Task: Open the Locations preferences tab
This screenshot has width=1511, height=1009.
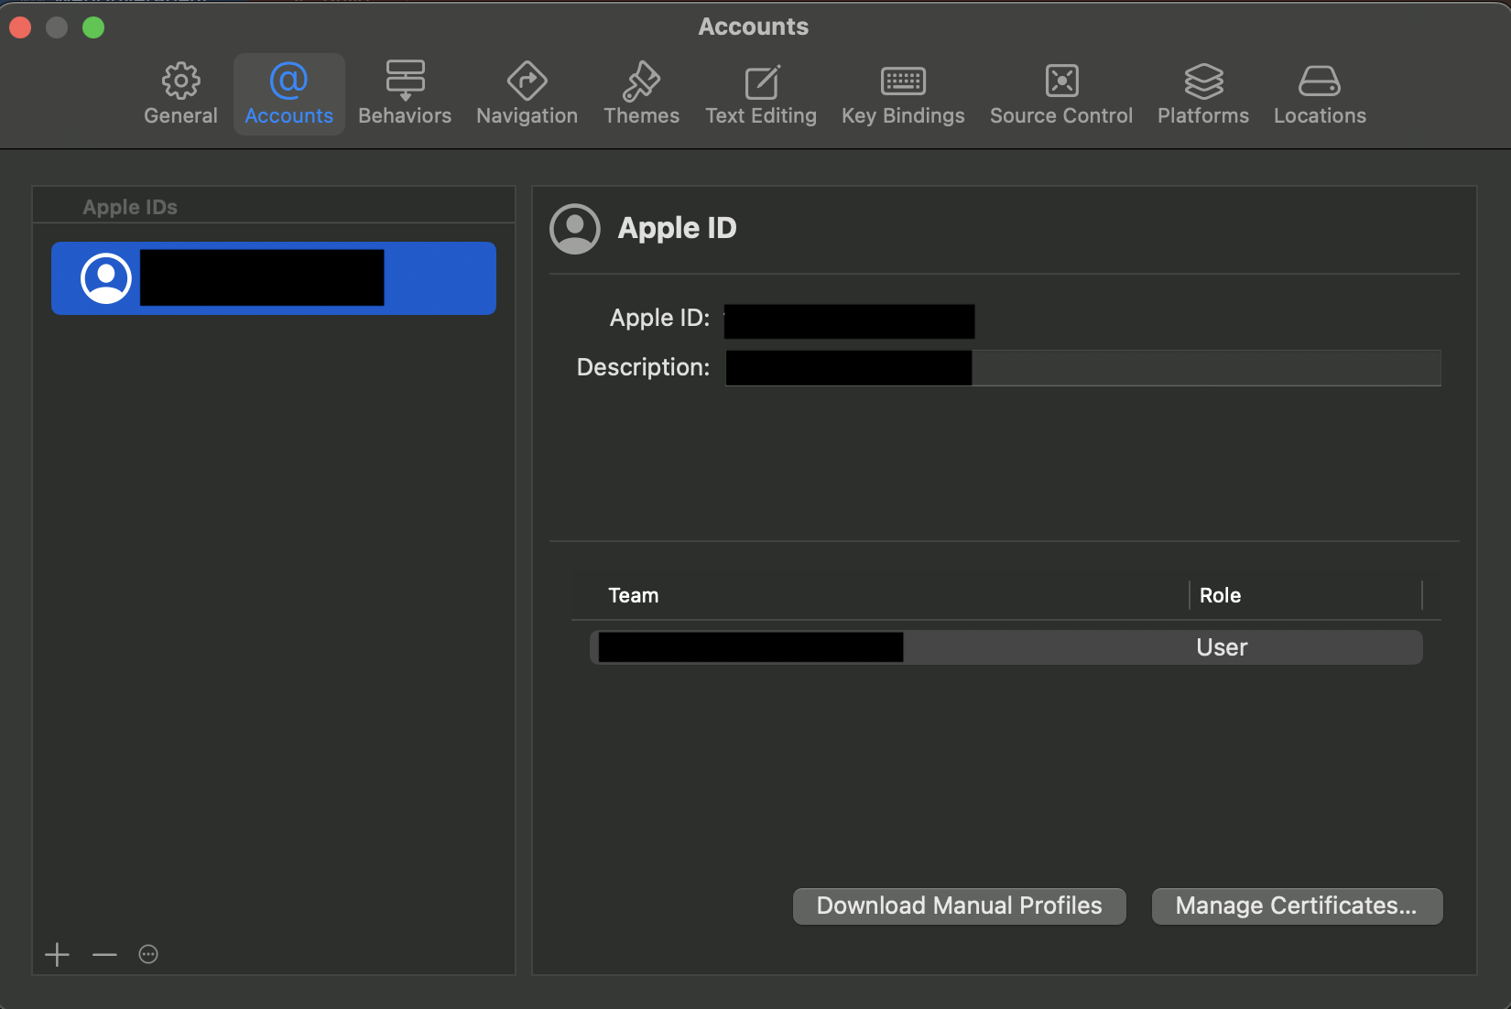Action: [1320, 94]
